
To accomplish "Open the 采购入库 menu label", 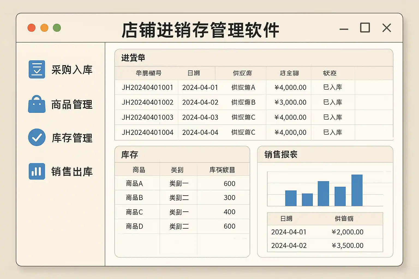I will coord(72,70).
